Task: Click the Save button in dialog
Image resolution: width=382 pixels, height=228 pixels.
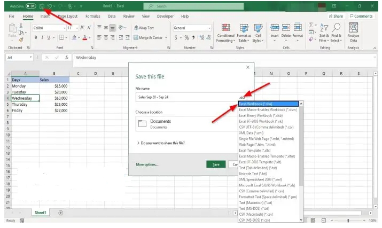Action: click(x=216, y=164)
